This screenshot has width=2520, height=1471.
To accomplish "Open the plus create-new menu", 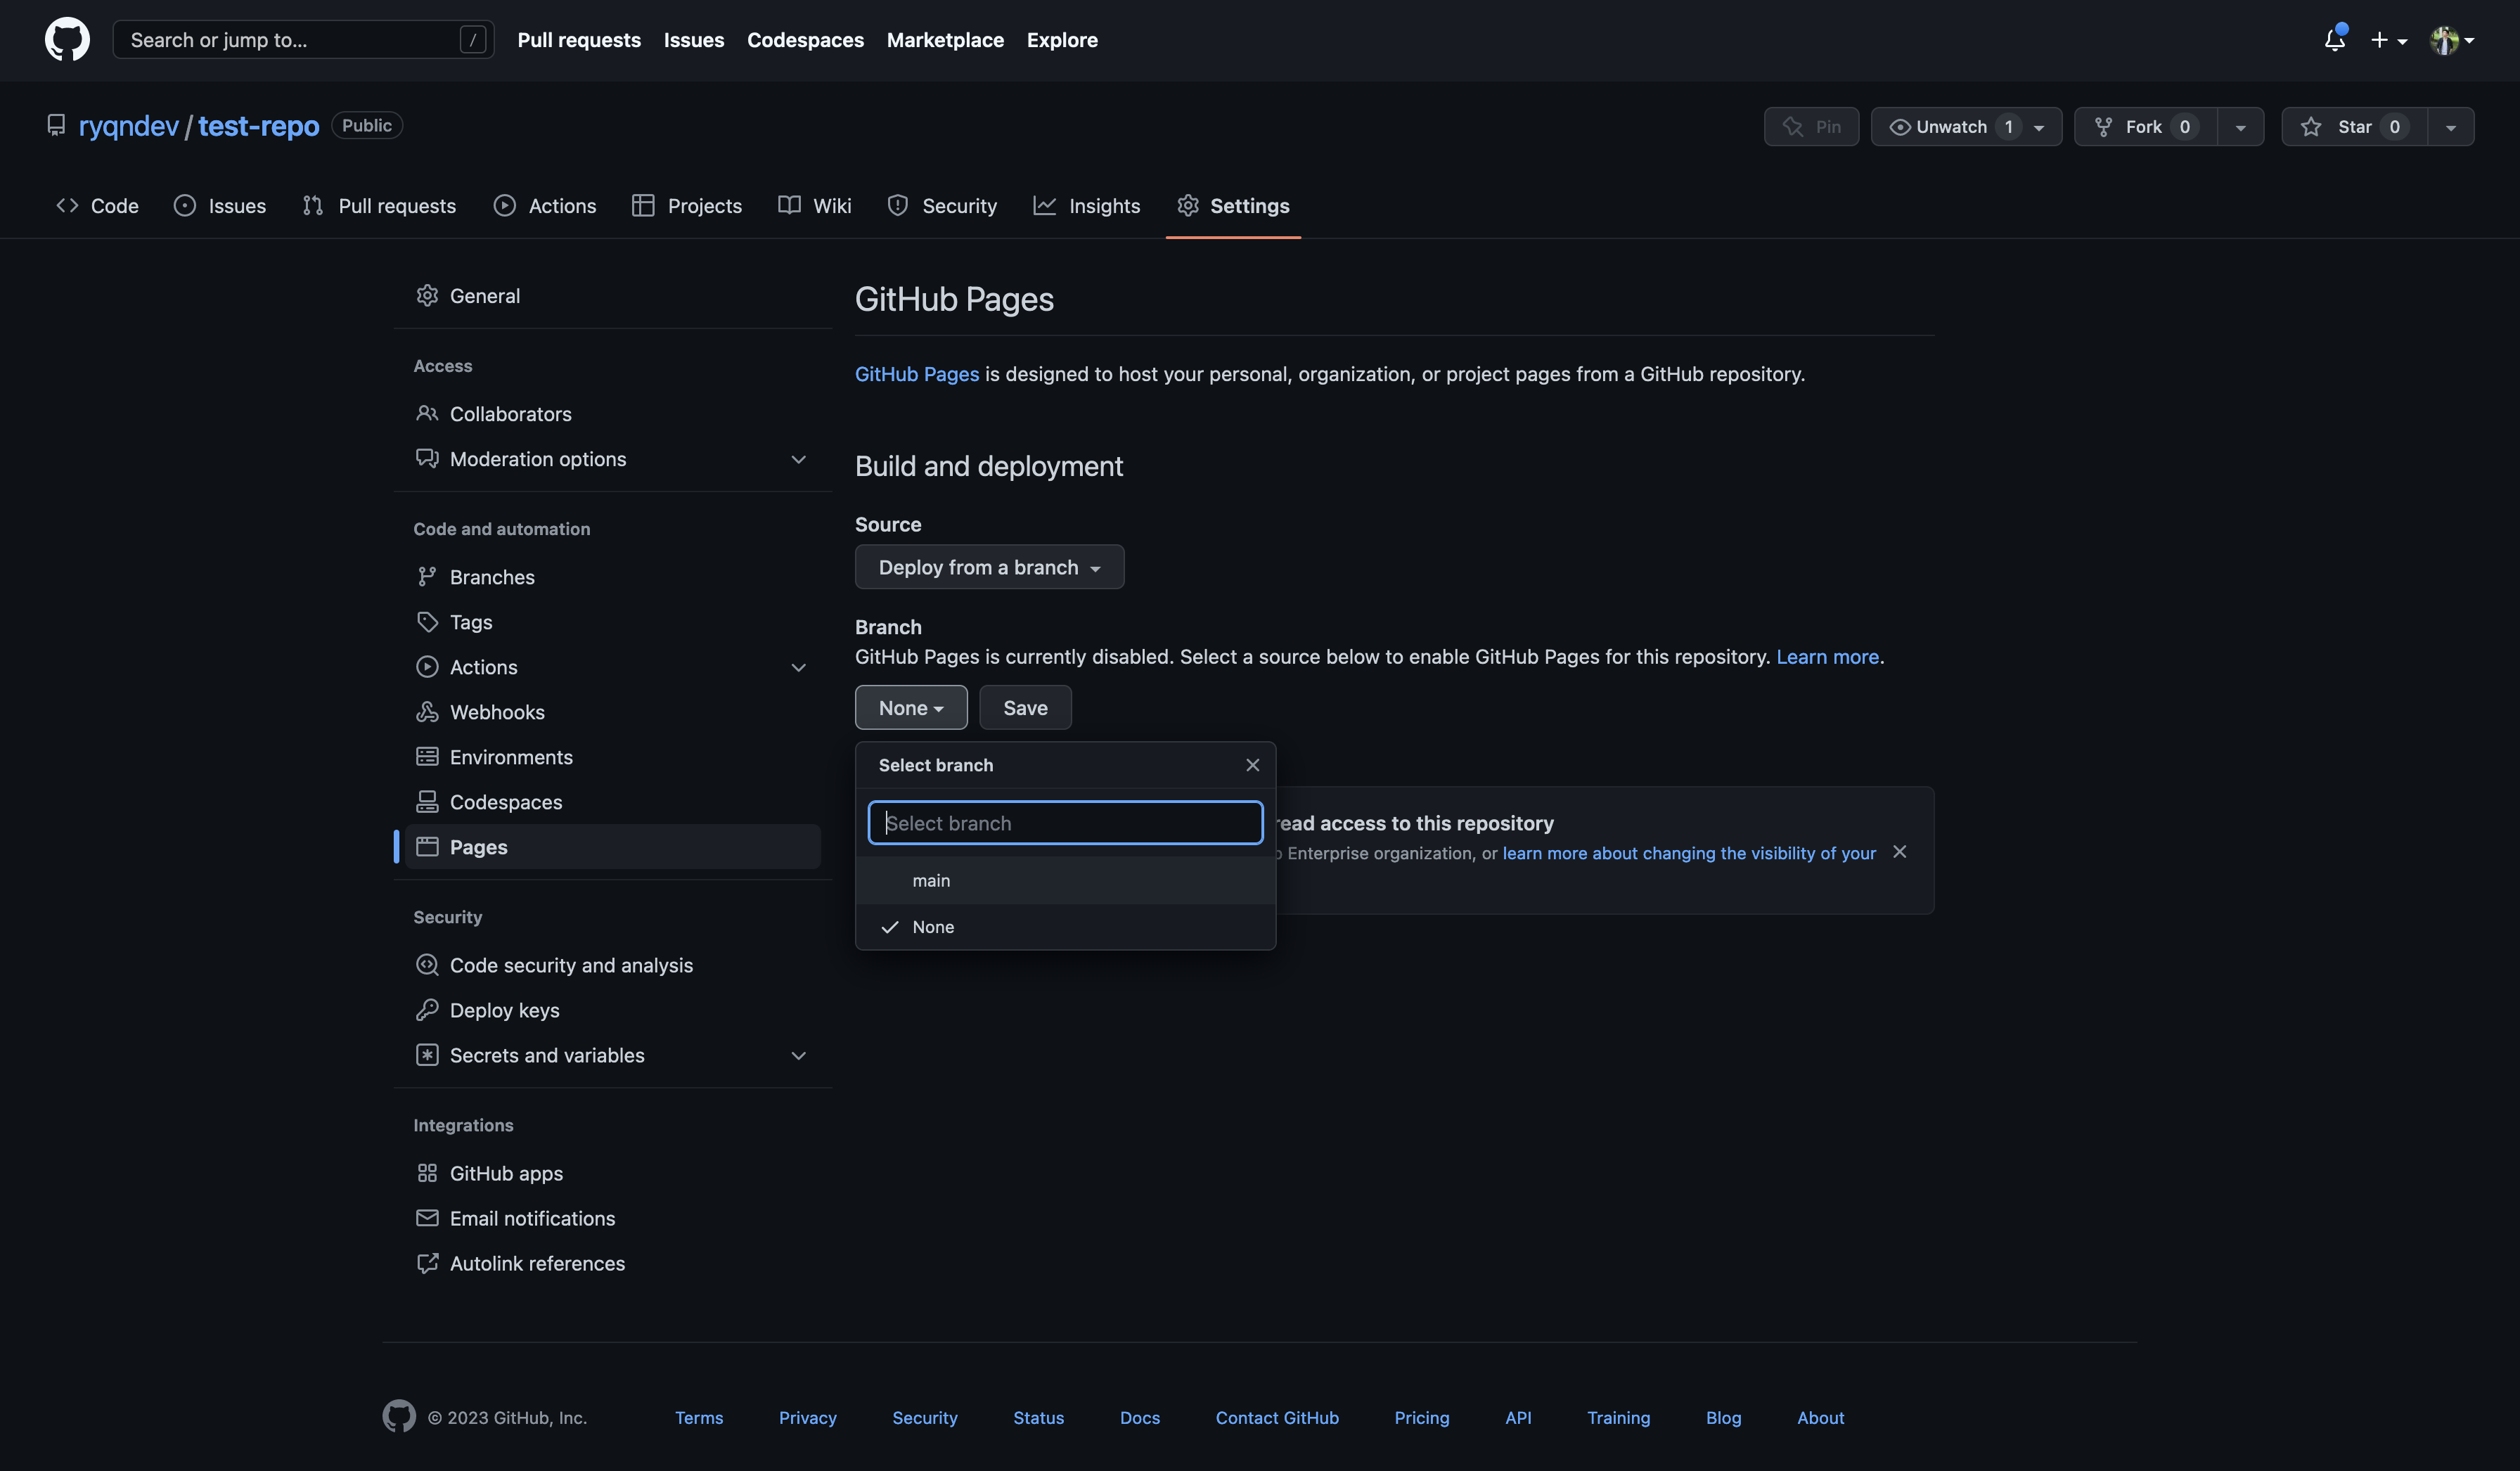I will tap(2388, 40).
